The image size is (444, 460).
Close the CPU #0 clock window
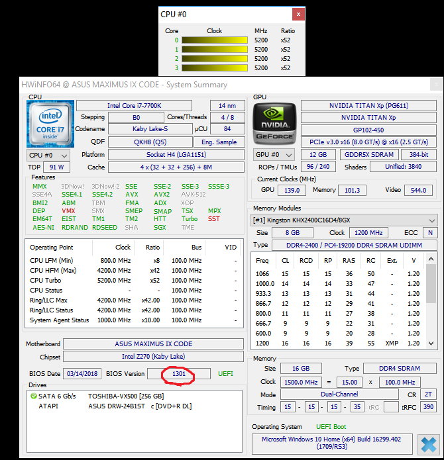coord(298,14)
